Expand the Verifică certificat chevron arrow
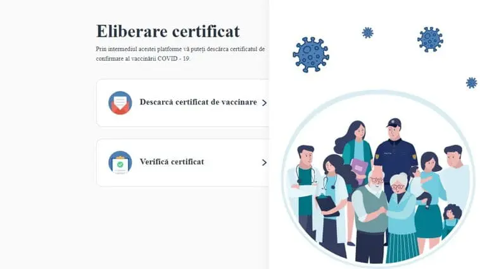Image resolution: width=480 pixels, height=269 pixels. [264, 162]
